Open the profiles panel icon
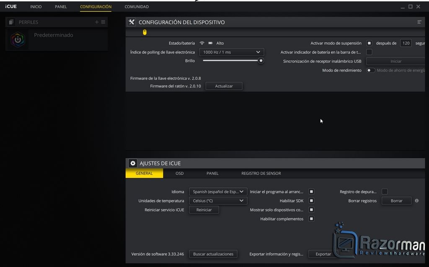 pos(11,22)
